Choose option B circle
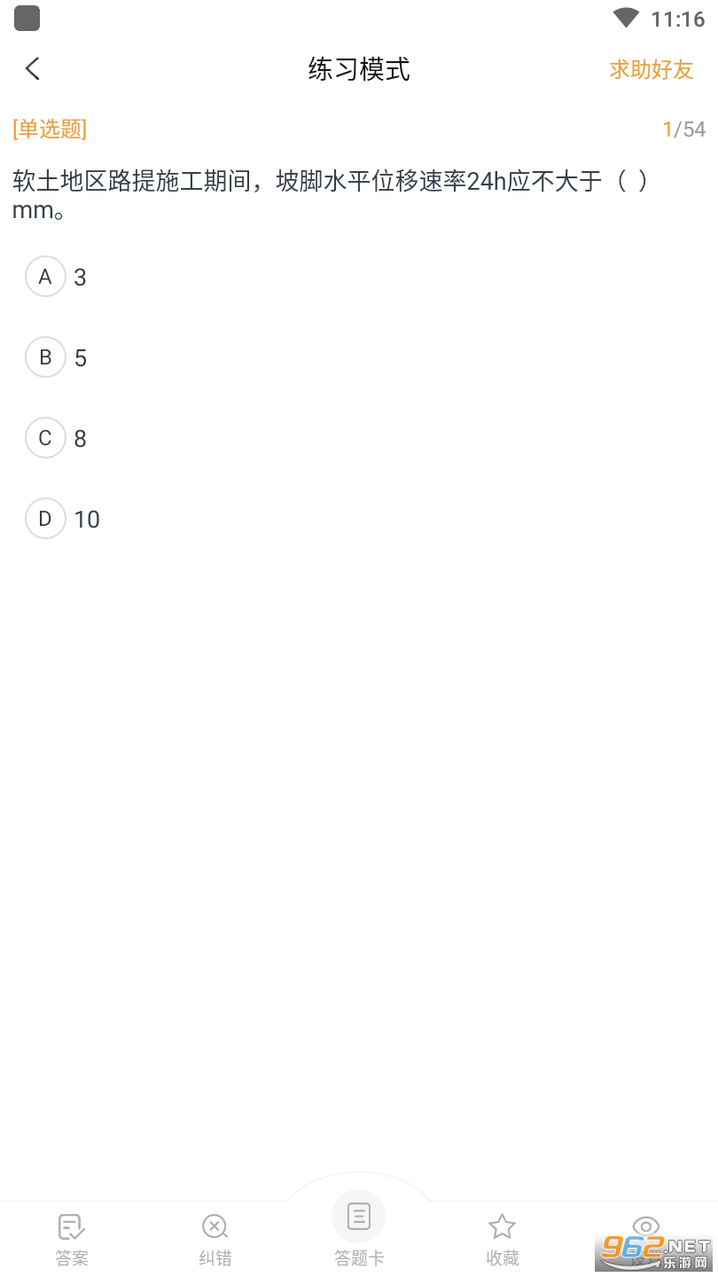This screenshot has height=1277, width=718. 45,357
